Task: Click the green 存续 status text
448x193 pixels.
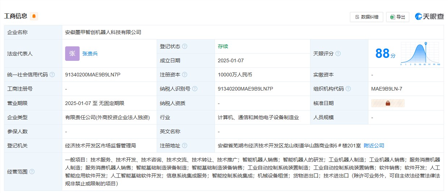Action: [x=223, y=46]
